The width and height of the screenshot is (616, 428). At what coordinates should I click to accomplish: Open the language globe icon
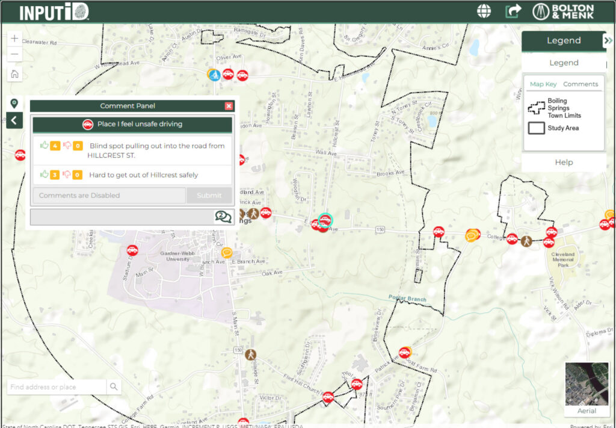(484, 11)
